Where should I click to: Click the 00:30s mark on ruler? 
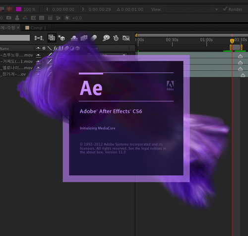coord(172,40)
